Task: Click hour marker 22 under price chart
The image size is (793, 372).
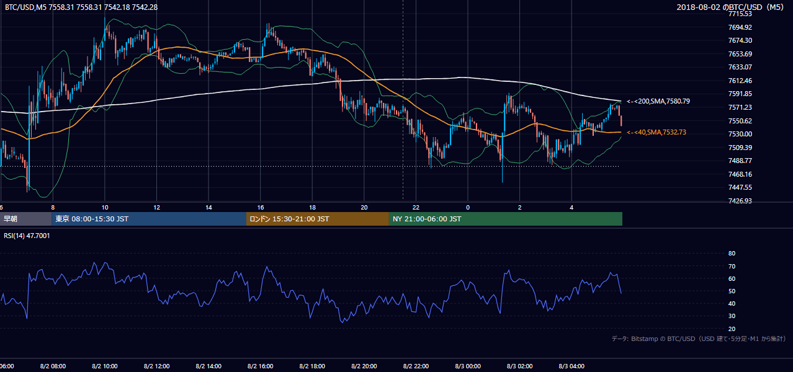Action: pos(416,207)
